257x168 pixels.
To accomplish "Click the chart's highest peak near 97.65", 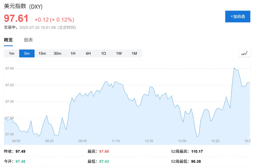I will pyautogui.click(x=234, y=68).
